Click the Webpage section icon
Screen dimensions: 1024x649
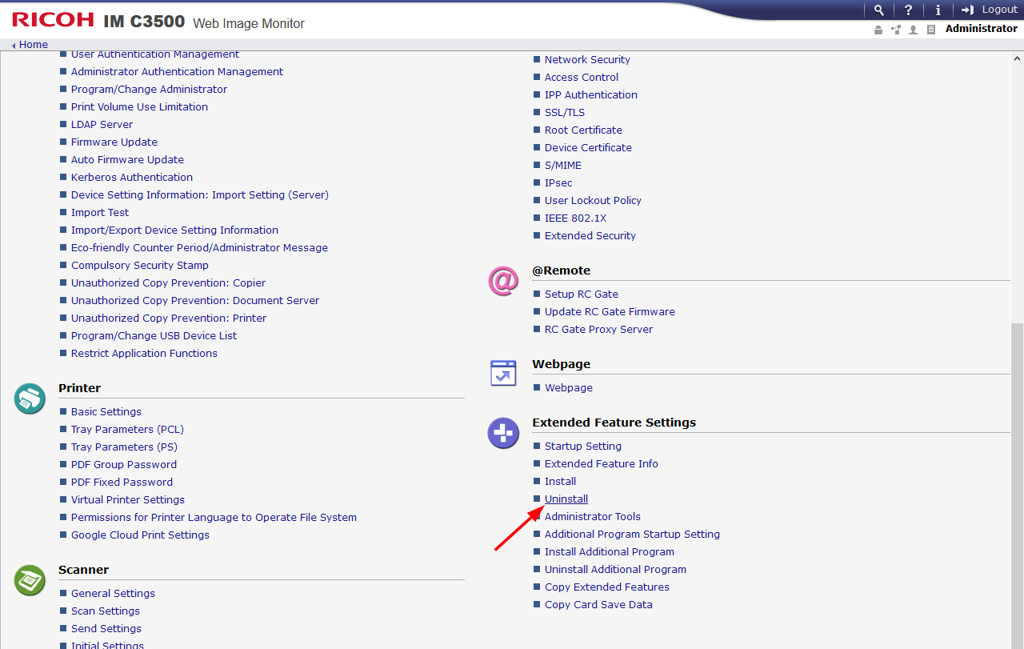(x=503, y=373)
